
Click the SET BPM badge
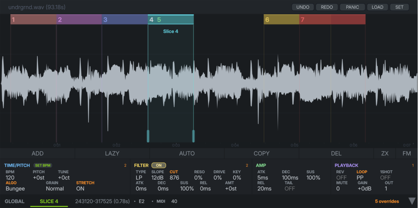[x=43, y=166]
